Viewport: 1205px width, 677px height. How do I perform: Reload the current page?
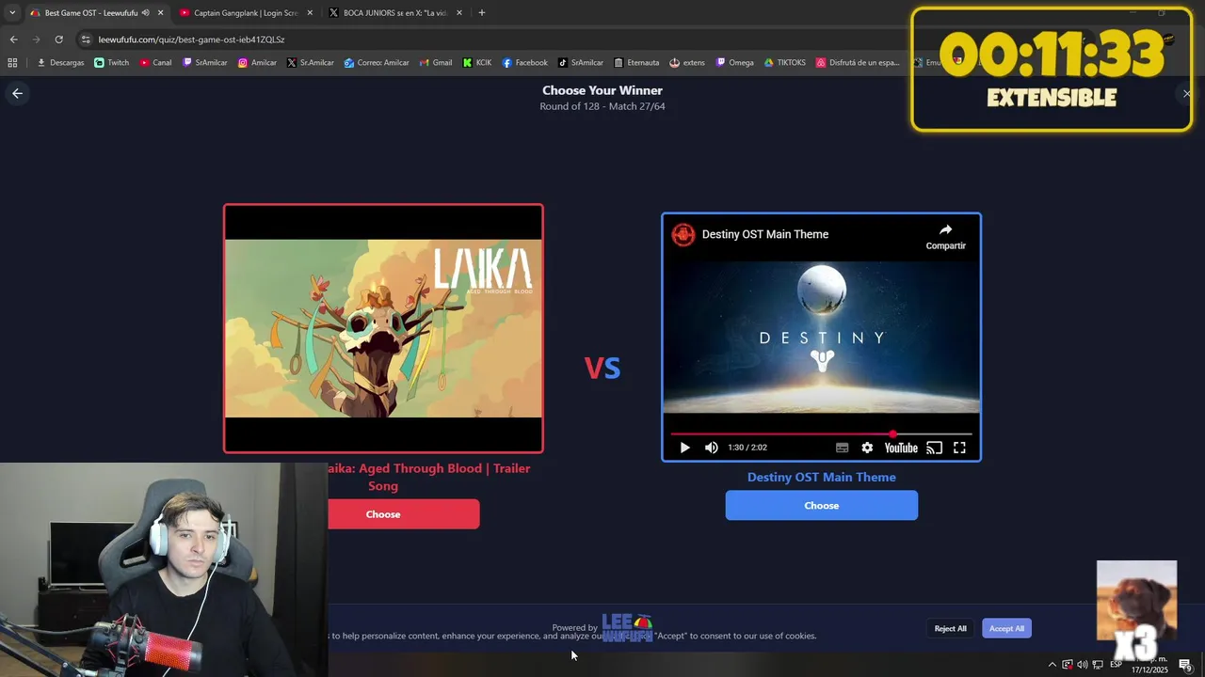(58, 39)
